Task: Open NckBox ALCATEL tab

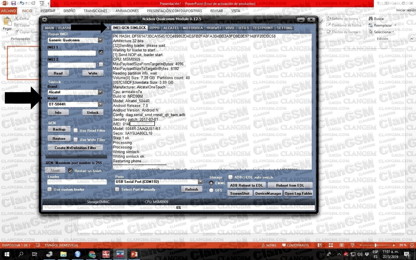Action: (171, 28)
